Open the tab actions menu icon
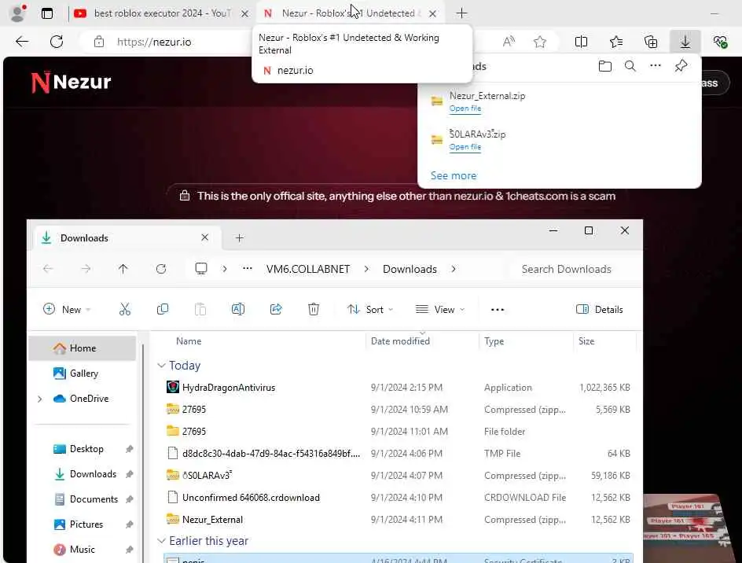This screenshot has width=742, height=563. pos(47,13)
